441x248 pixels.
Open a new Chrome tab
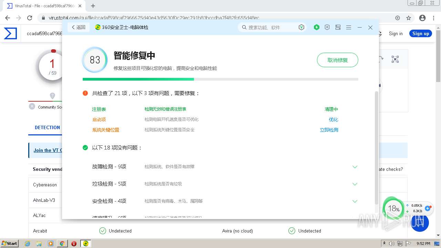click(x=93, y=6)
